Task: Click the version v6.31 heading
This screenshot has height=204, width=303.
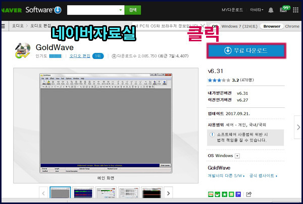Action: pyautogui.click(x=216, y=71)
